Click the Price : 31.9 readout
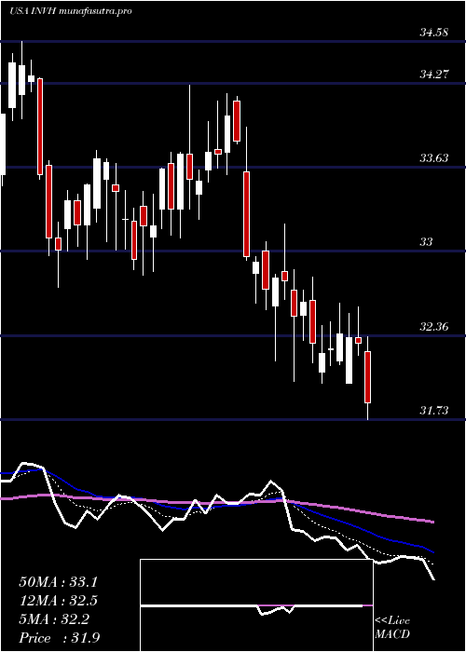 tap(59, 638)
